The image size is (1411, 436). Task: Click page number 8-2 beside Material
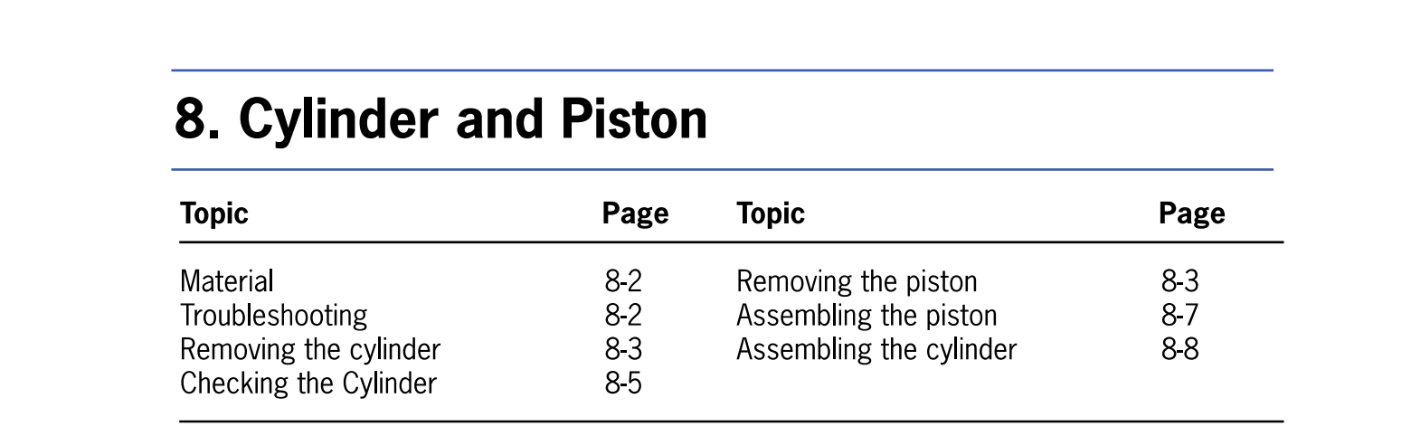(x=622, y=281)
